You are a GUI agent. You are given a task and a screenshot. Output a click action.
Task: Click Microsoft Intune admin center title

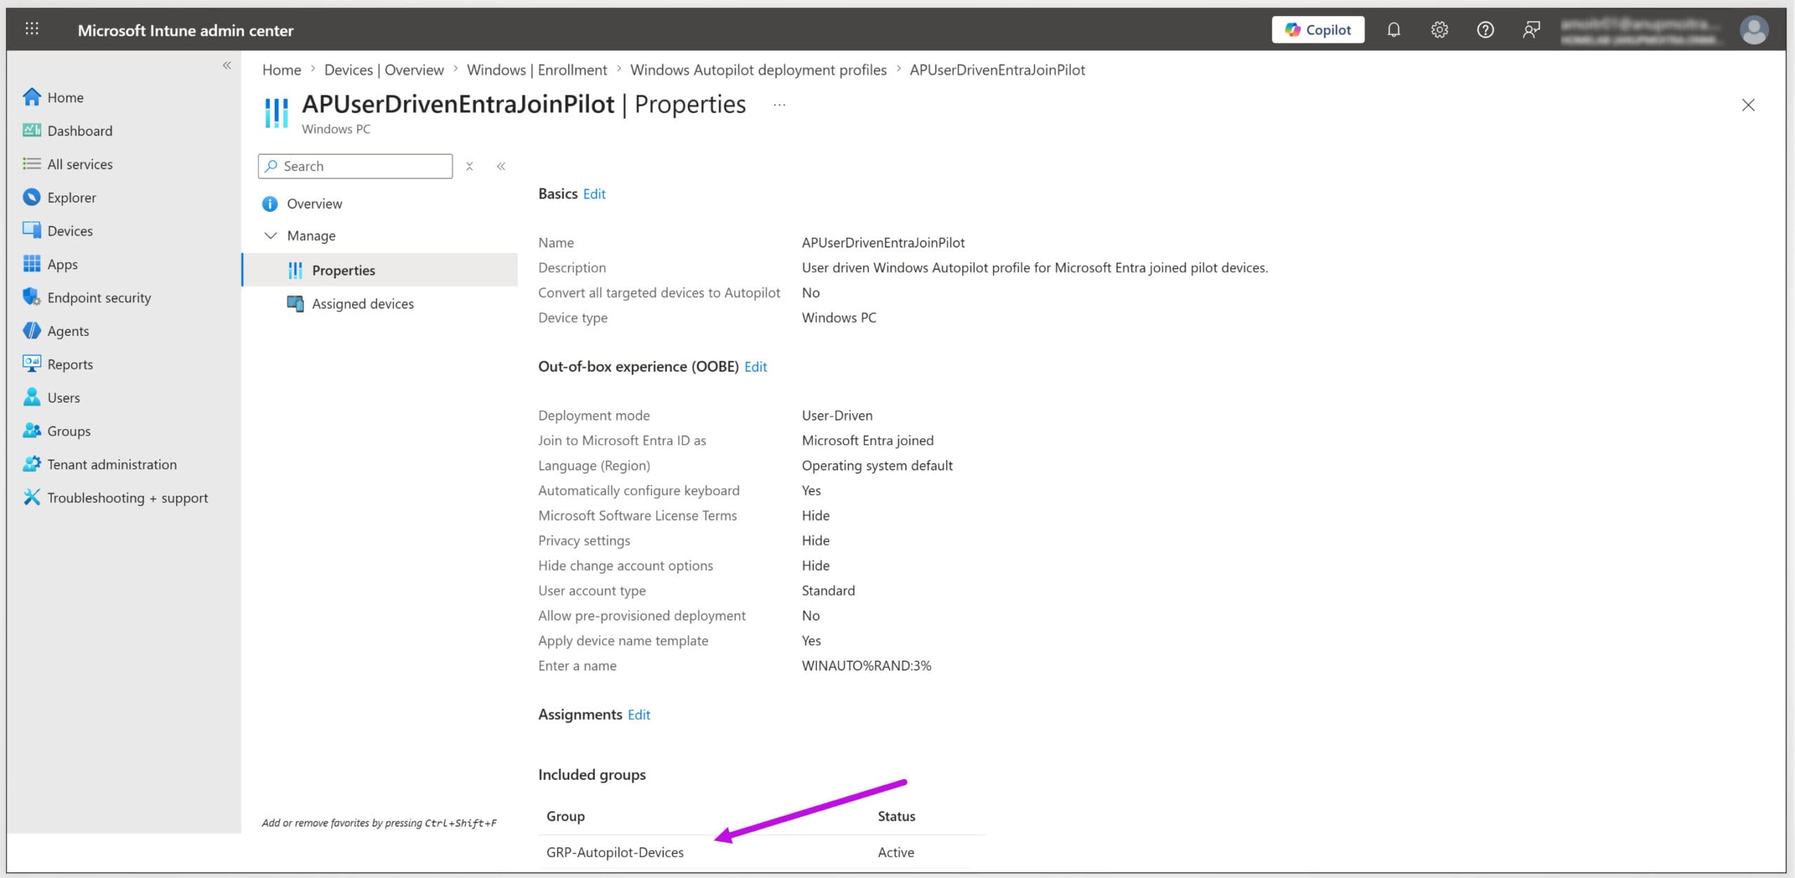(185, 30)
